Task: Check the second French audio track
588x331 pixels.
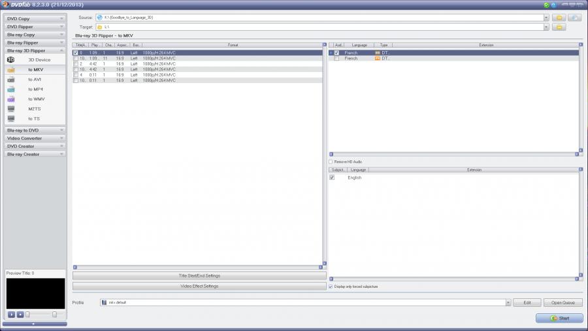Action: click(336, 58)
